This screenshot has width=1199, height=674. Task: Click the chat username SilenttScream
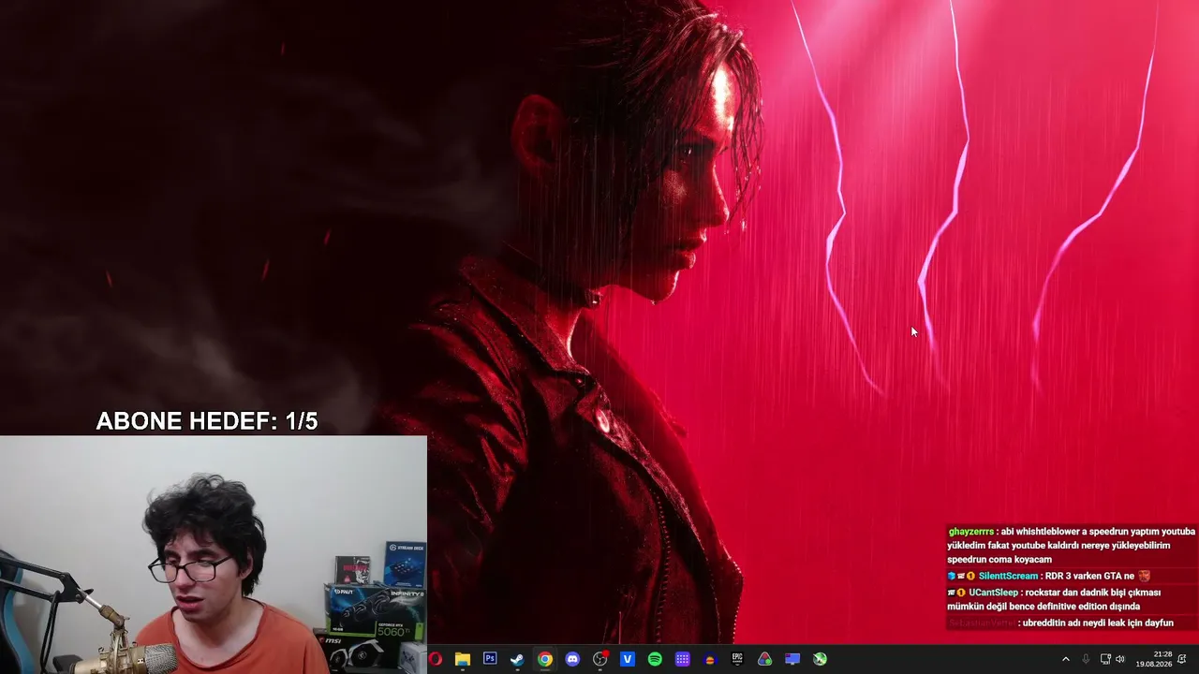(1008, 576)
